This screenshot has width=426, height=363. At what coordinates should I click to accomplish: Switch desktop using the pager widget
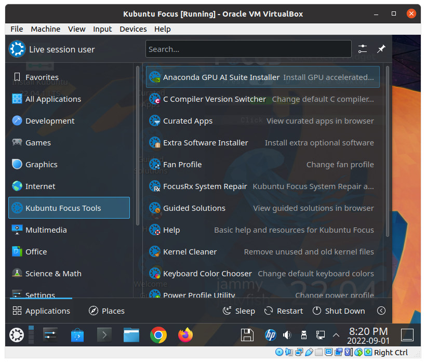(31, 335)
